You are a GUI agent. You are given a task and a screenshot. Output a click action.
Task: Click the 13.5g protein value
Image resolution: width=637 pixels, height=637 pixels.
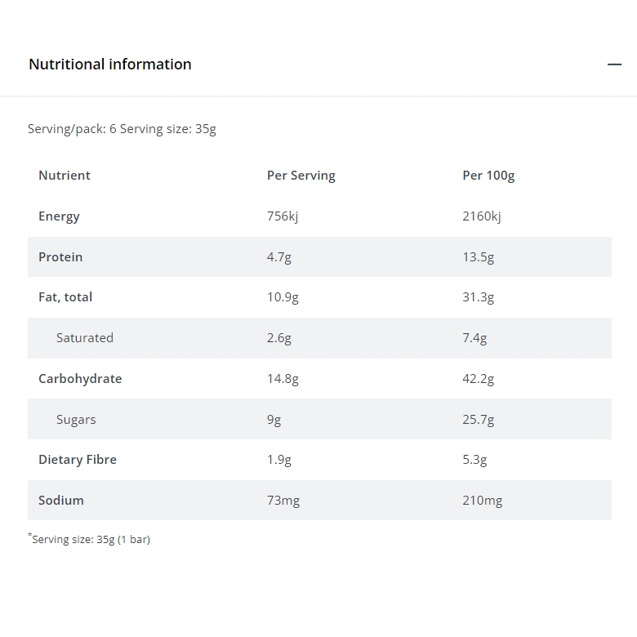tap(478, 257)
